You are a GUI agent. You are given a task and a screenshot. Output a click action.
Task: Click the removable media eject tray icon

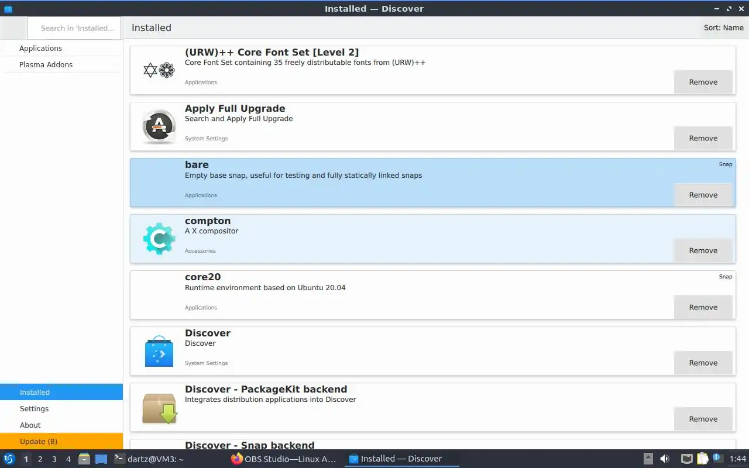tap(648, 459)
